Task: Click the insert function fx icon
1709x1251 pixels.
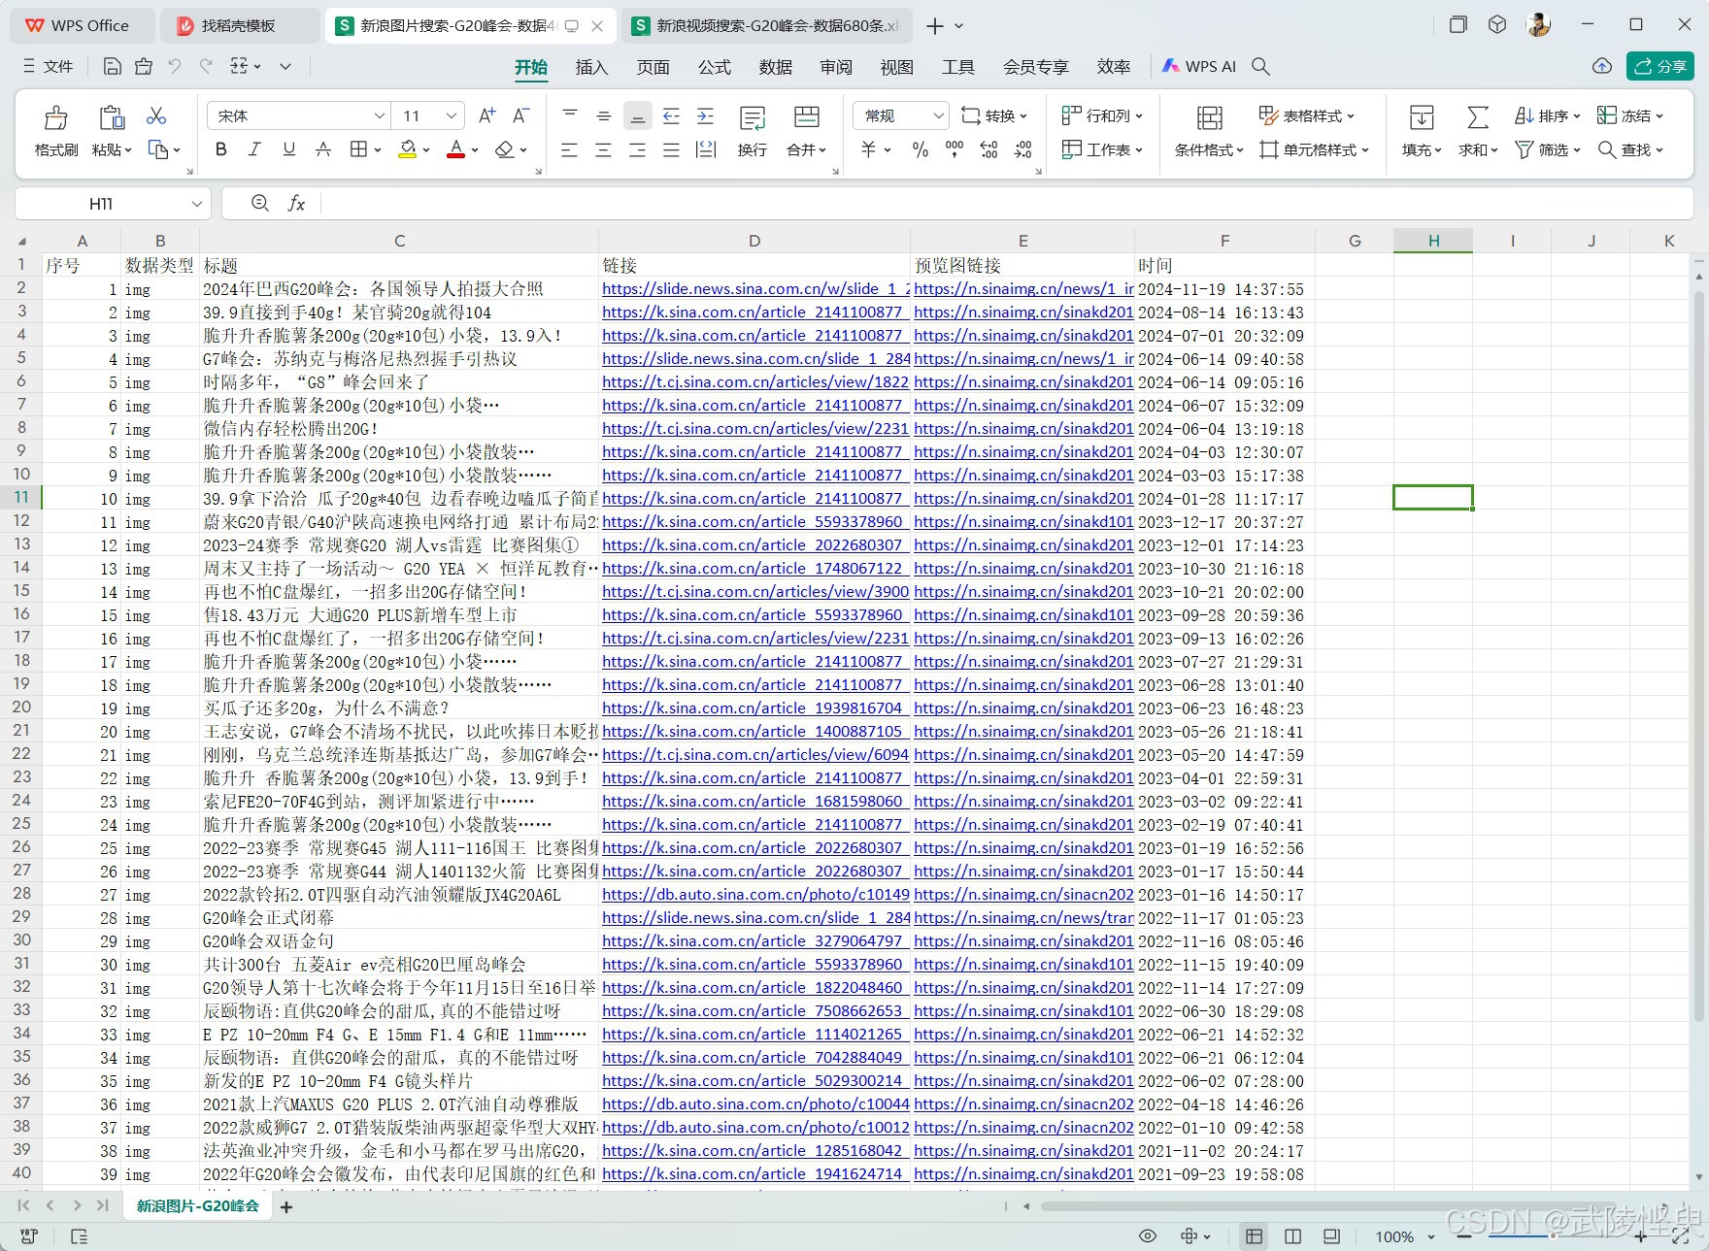Action: tap(296, 203)
